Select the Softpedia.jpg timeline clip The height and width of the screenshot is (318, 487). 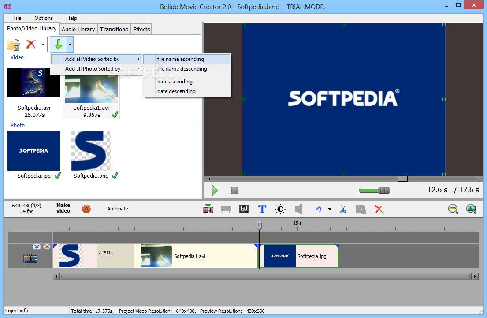tap(299, 256)
